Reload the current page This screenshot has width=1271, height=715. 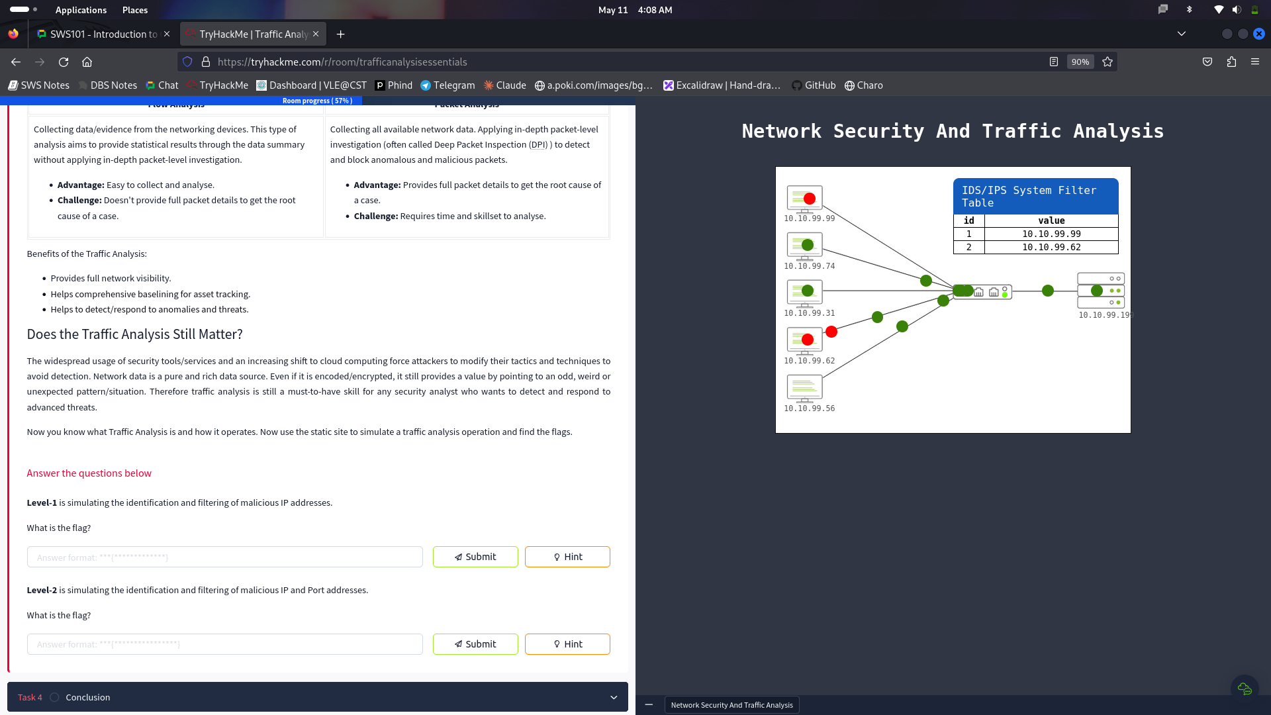(x=64, y=62)
